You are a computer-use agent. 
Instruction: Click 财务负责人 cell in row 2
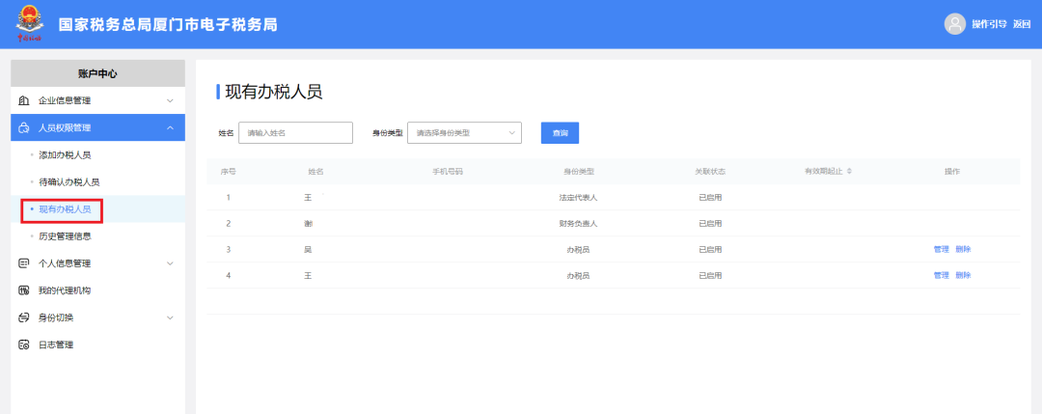click(x=578, y=224)
